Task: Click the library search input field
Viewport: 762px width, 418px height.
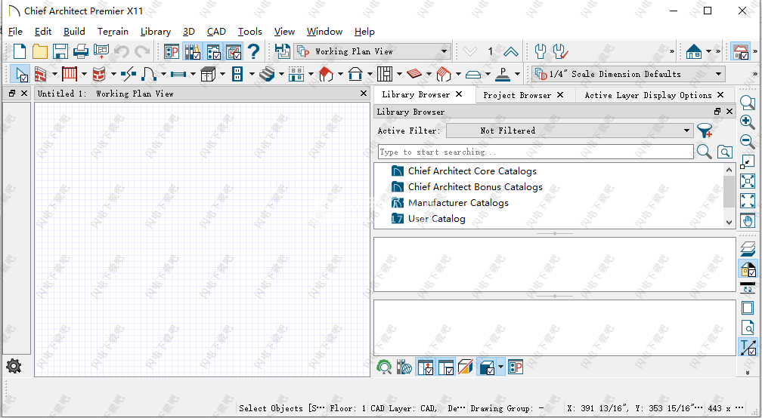Action: (535, 152)
